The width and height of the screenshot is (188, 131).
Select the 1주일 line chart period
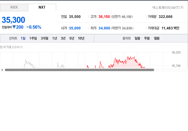33,38
